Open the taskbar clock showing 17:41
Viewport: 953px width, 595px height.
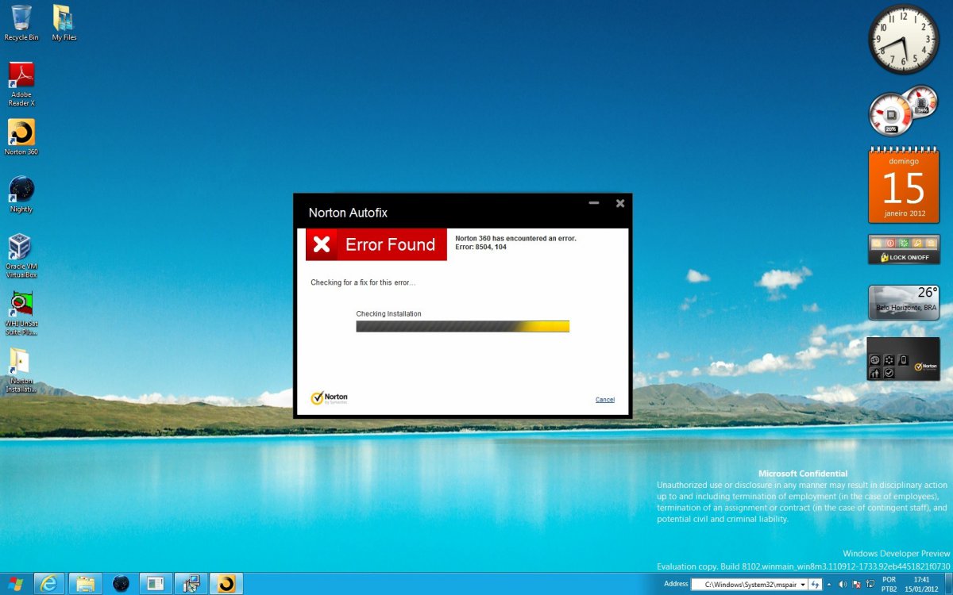point(922,585)
